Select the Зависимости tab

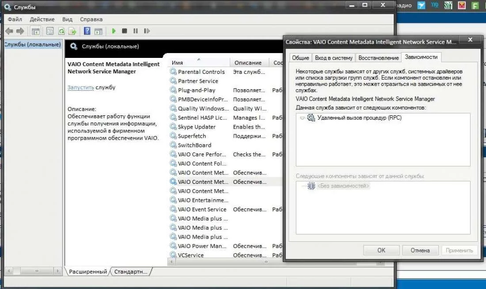tap(421, 57)
